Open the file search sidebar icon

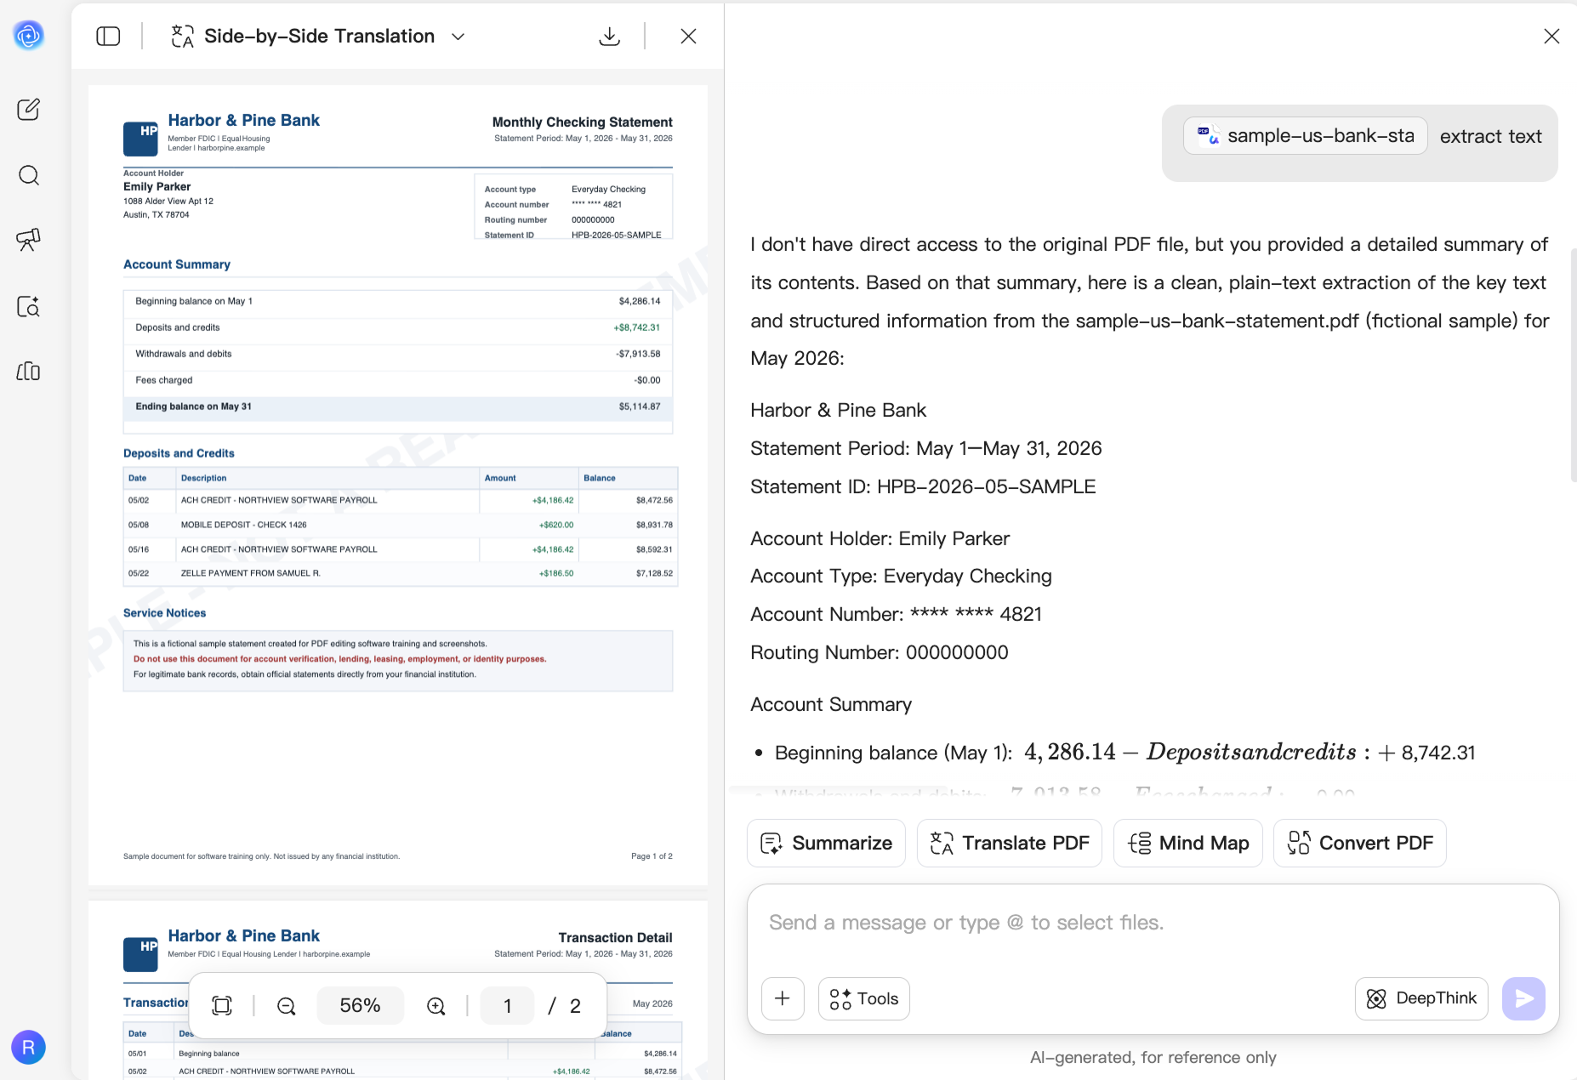29,306
